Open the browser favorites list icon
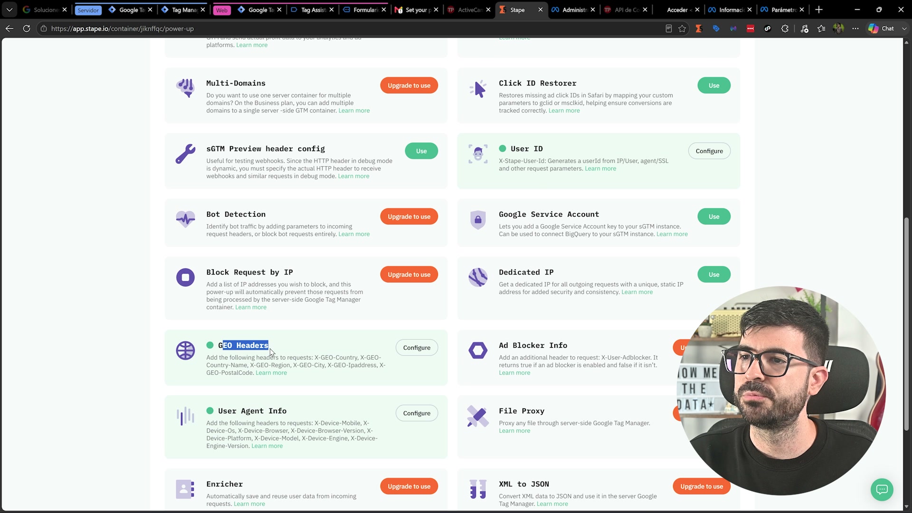The width and height of the screenshot is (912, 513). (x=821, y=28)
